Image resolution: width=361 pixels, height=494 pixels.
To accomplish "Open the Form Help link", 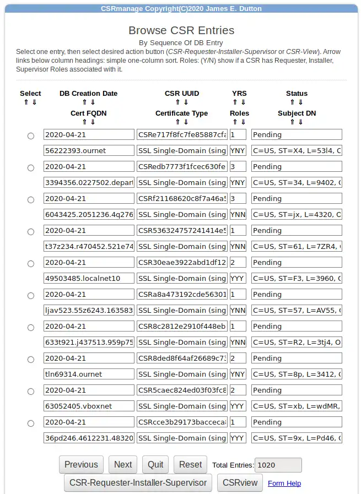I will [x=284, y=484].
